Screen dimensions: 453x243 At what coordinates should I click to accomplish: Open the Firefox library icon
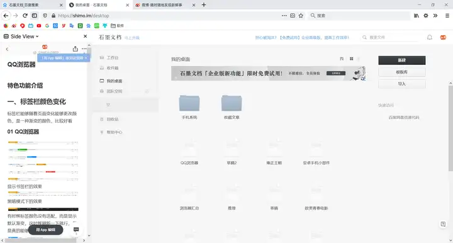416,16
